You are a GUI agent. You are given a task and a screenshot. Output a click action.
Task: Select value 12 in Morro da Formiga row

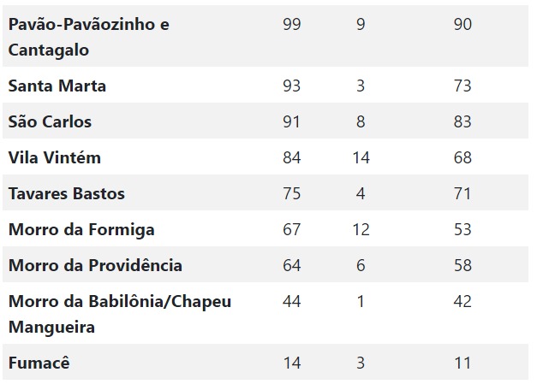coord(361,229)
